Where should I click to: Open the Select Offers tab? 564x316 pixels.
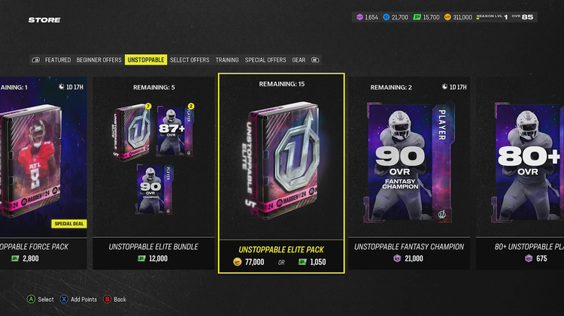(190, 60)
